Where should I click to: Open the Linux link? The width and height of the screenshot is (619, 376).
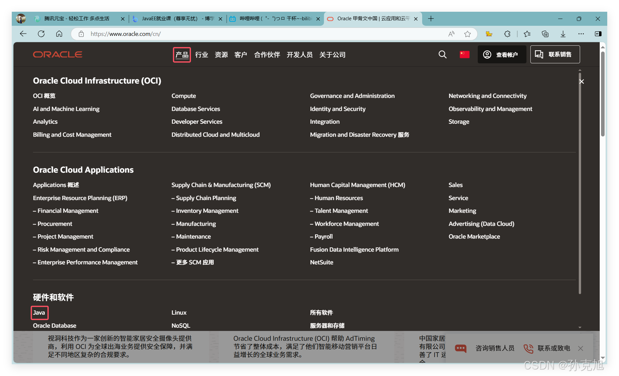point(179,313)
